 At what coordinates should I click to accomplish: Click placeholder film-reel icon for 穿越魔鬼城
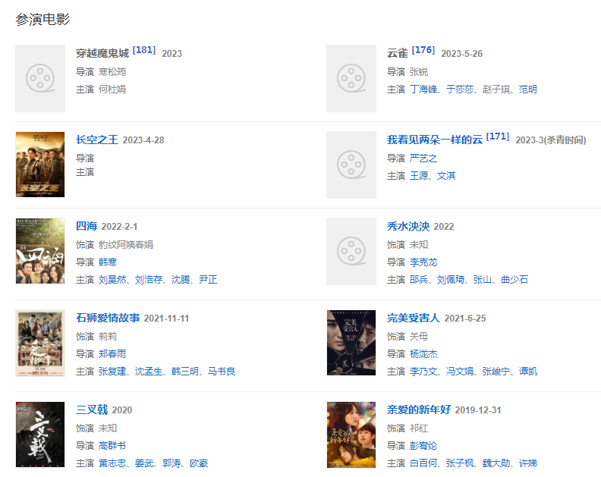40,78
